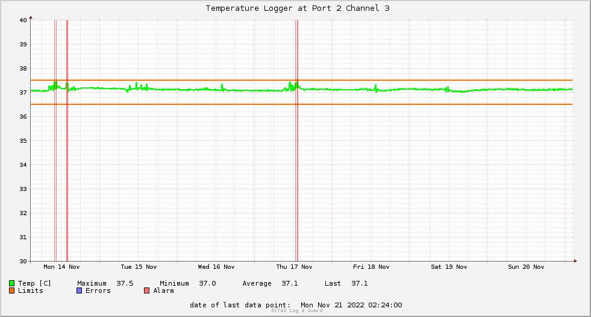Image resolution: width=591 pixels, height=317 pixels.
Task: Click the 'date of last data point:' label
Action: [x=240, y=305]
